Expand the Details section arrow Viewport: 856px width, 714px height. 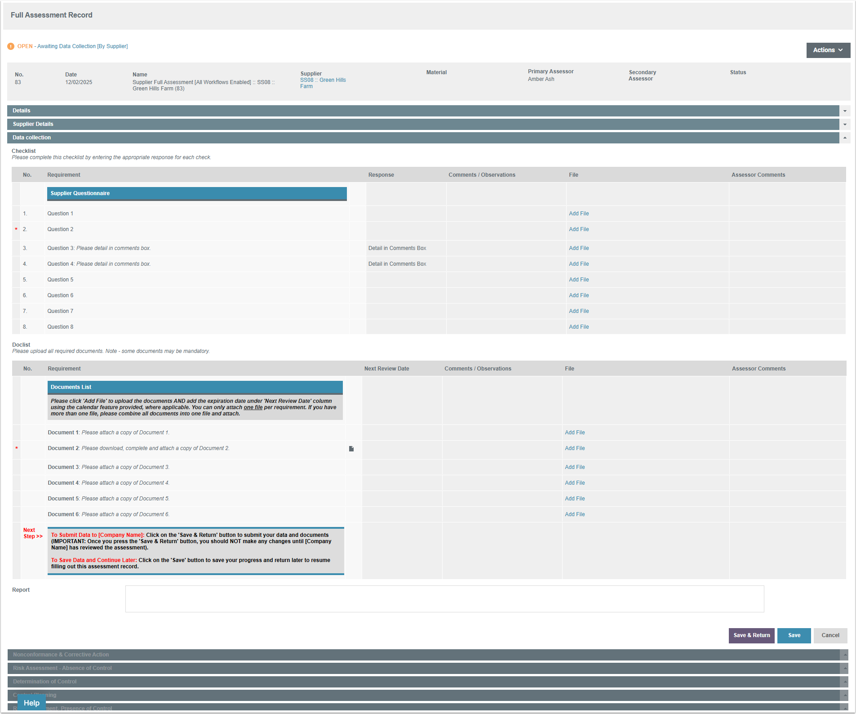[845, 111]
